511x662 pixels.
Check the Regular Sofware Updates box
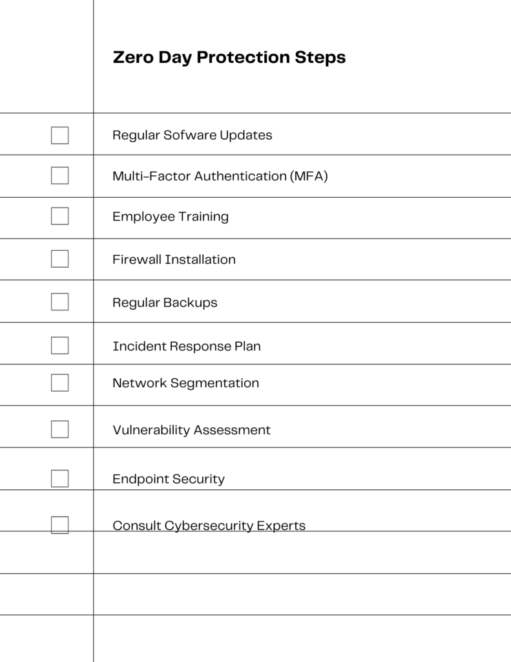(59, 136)
